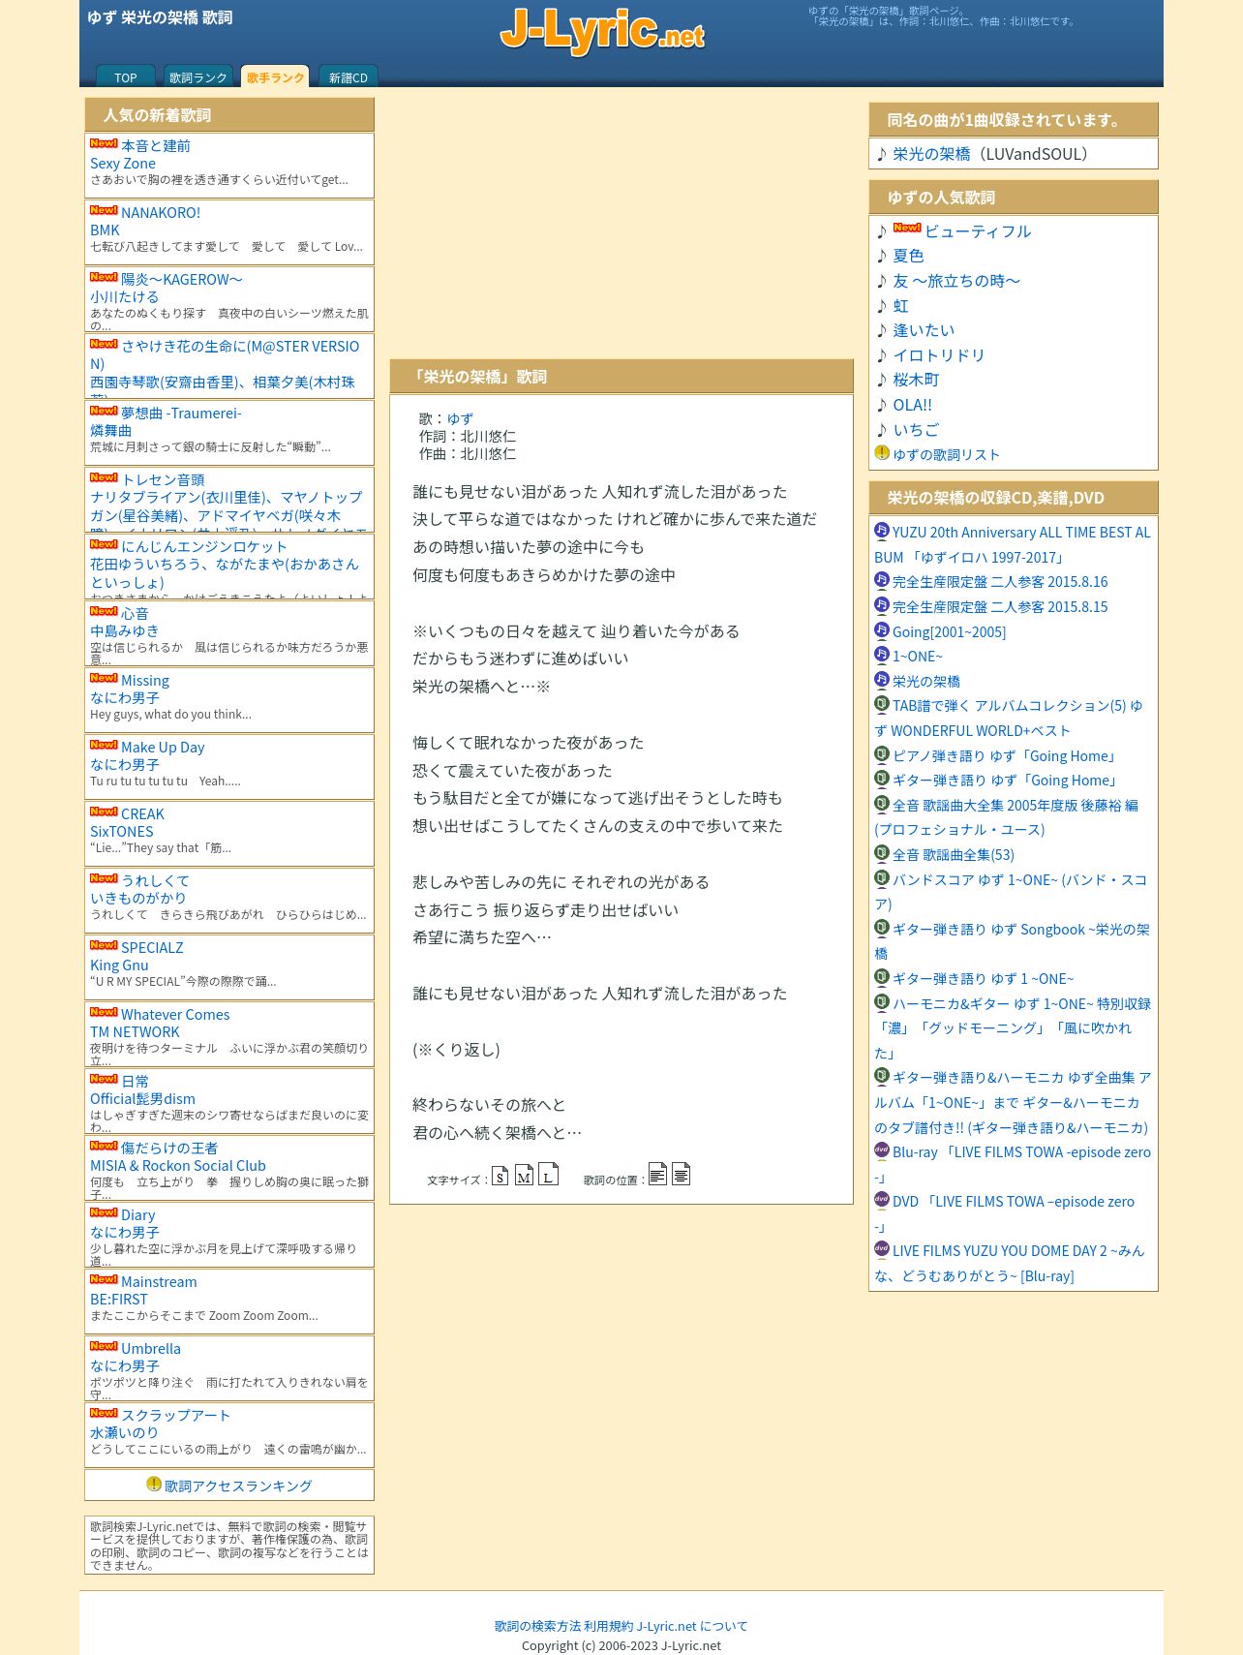Screen dimensions: 1243x1655
Task: Open the 歌詞ランク tab
Action: 198,77
